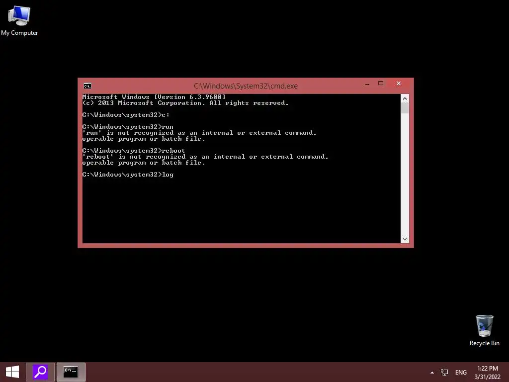509x382 pixels.
Task: Click the 'C:\Windows\system32>c:' line
Action: pos(126,115)
